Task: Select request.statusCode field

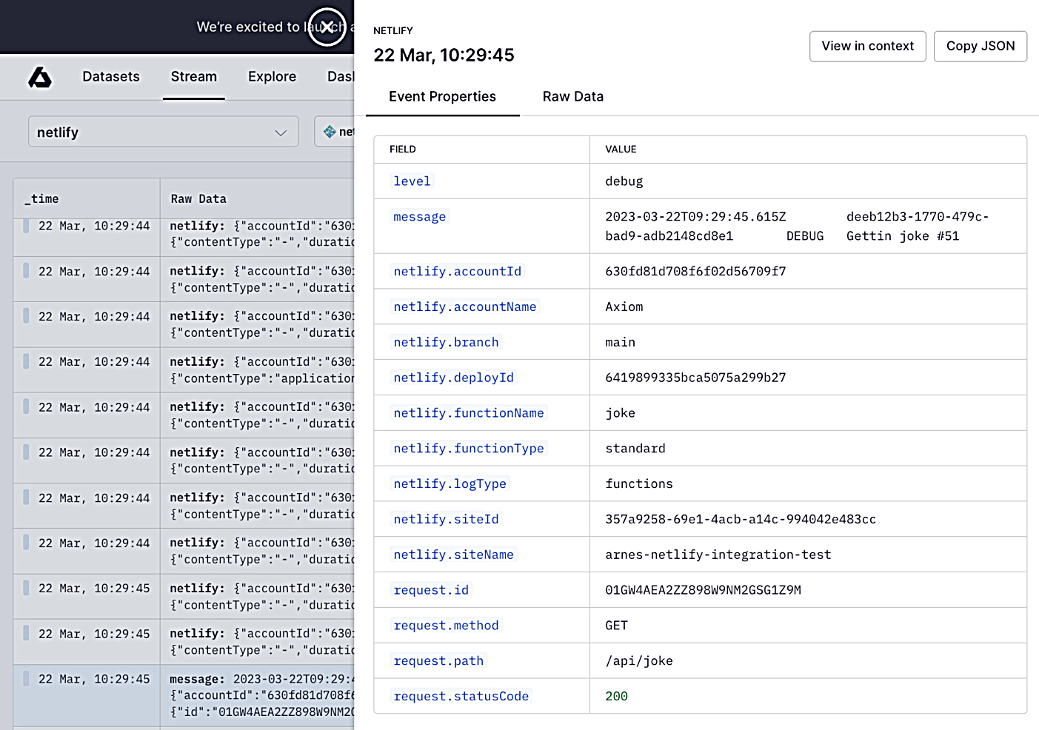Action: click(x=461, y=696)
